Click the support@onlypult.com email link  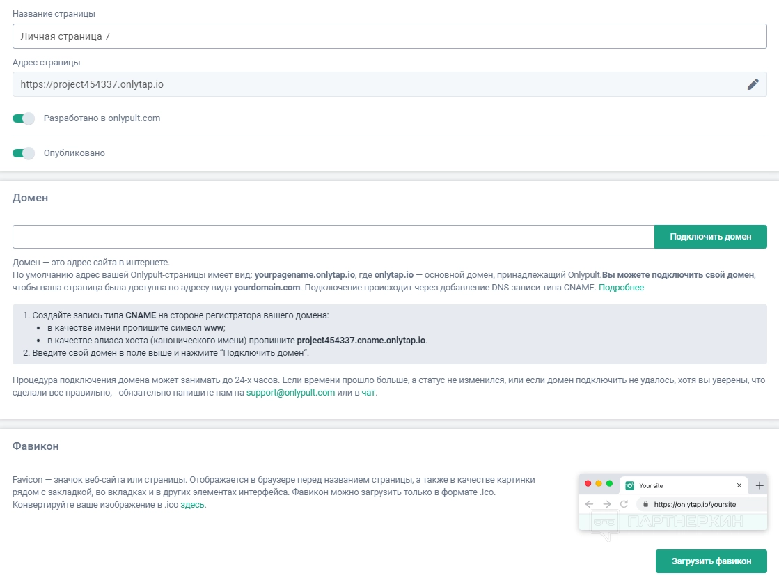coord(291,392)
